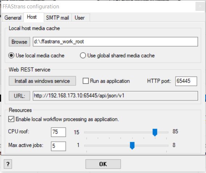Image resolution: width=206 pixels, height=173 pixels.
Task: Click the Max active jobs value box
Action: pos(58,146)
